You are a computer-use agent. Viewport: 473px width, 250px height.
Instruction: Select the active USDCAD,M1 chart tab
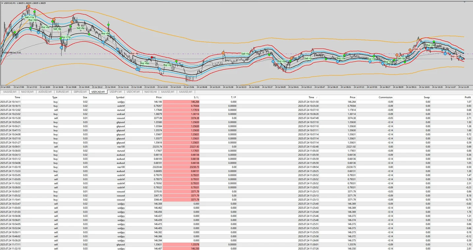pyautogui.click(x=98, y=92)
